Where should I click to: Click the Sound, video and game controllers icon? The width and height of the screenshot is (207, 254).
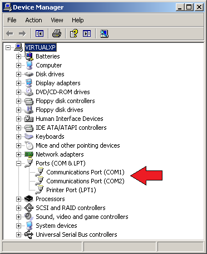click(29, 217)
